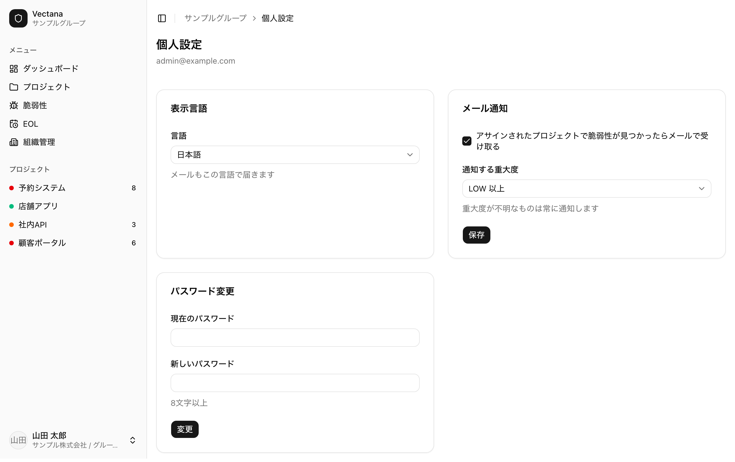The image size is (735, 462).
Task: Follow the サンプルグループ breadcrumb link
Action: pos(216,18)
